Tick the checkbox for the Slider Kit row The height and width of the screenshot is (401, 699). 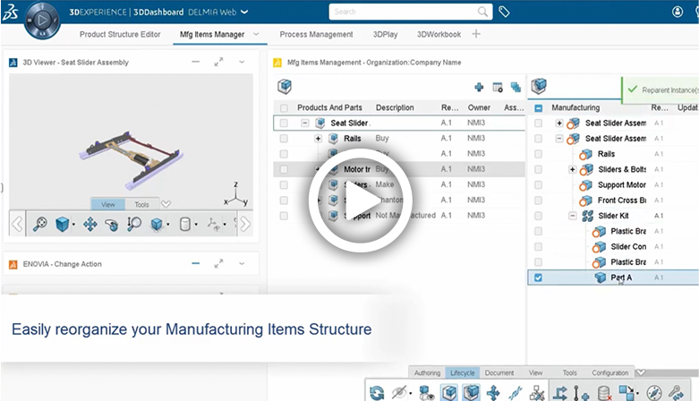click(x=539, y=216)
